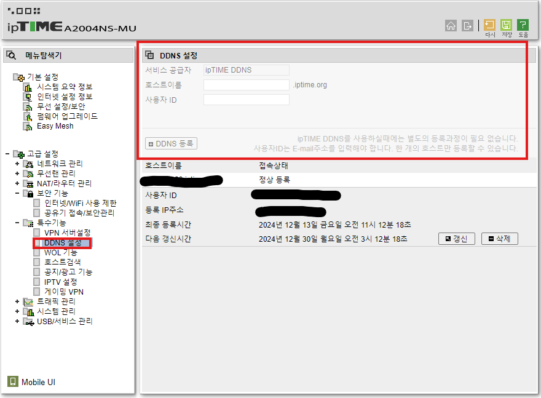Click the 갱신 refresh button
This screenshot has width=541, height=398.
[x=456, y=239]
